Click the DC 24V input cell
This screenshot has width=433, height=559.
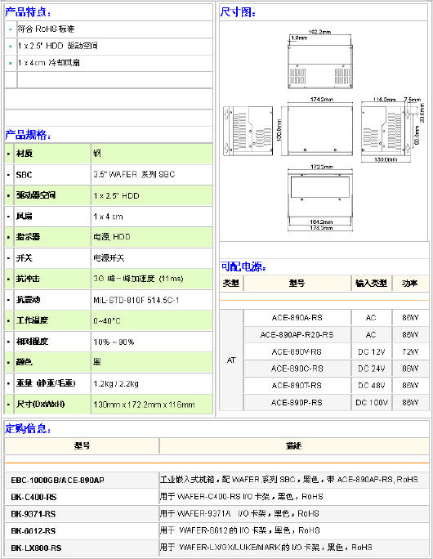[x=372, y=369]
